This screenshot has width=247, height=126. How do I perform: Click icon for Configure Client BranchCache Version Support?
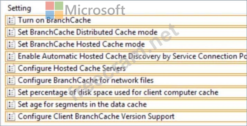tap(11, 117)
